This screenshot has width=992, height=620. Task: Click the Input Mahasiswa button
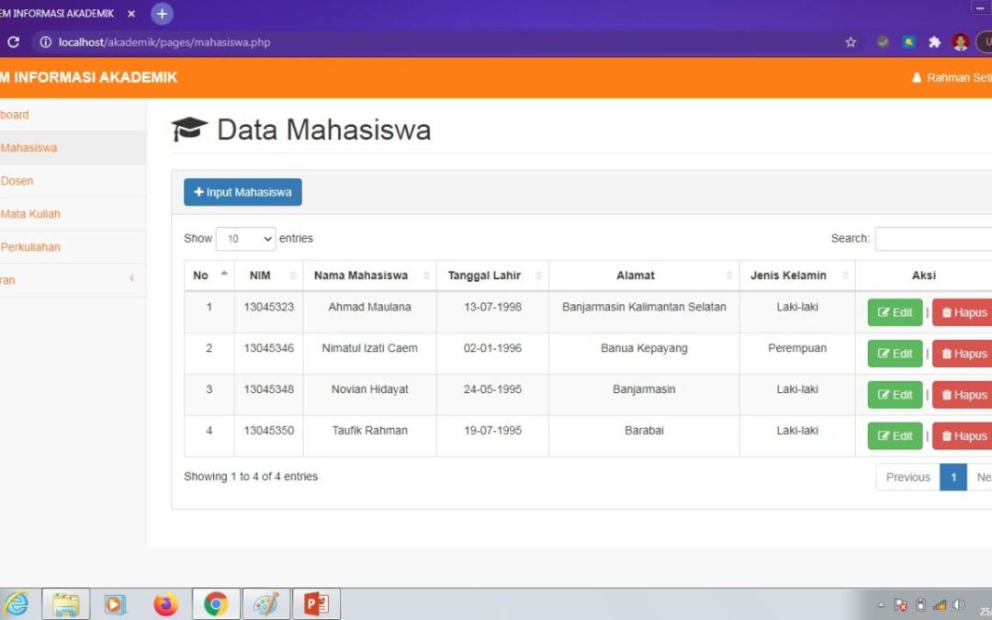click(242, 191)
